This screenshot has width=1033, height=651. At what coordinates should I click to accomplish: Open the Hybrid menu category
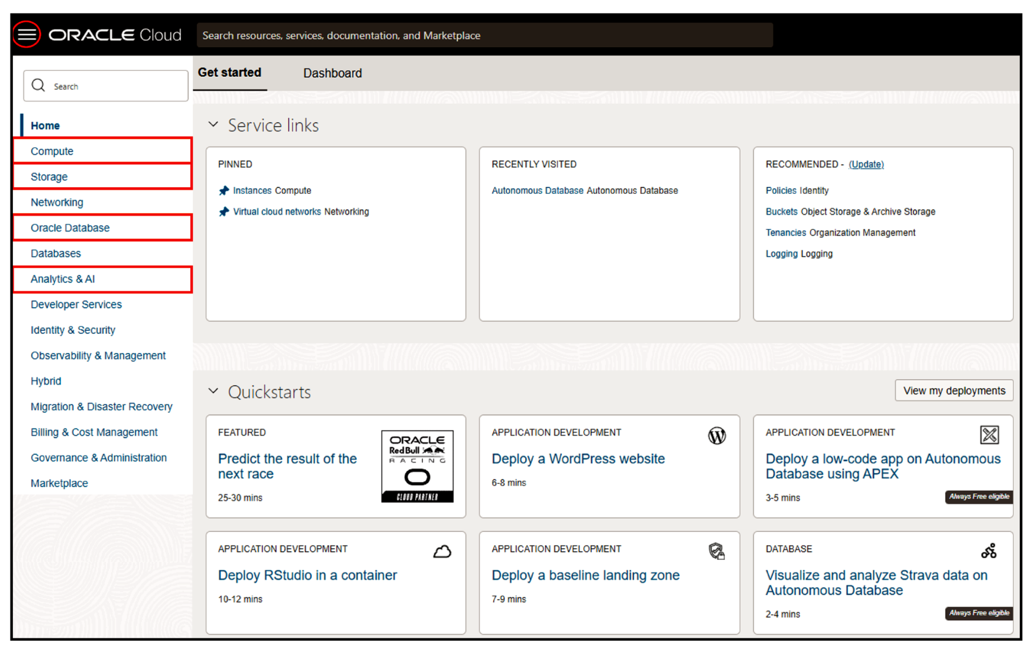tap(46, 381)
